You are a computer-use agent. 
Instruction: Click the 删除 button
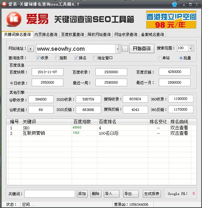coord(96,194)
